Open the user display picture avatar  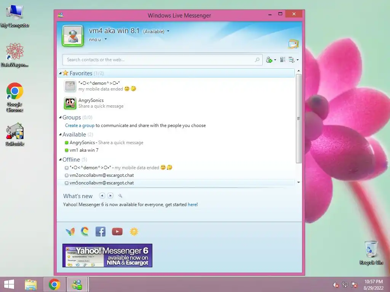73,36
